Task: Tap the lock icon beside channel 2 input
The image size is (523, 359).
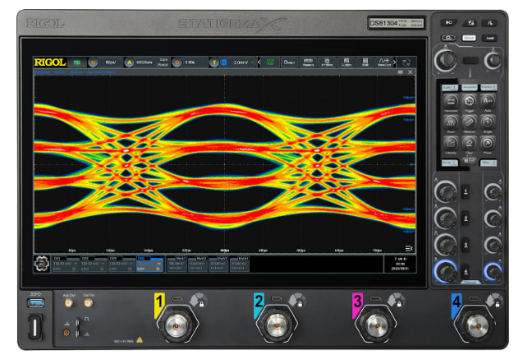Action: [300, 304]
